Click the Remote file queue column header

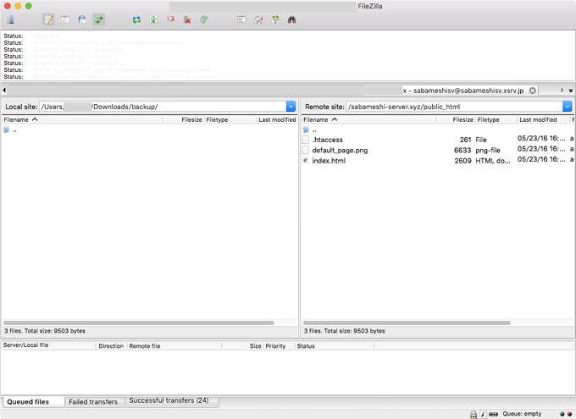pos(174,346)
